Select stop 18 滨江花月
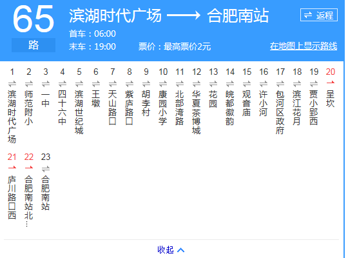The height and width of the screenshot is (258, 348). point(297,108)
